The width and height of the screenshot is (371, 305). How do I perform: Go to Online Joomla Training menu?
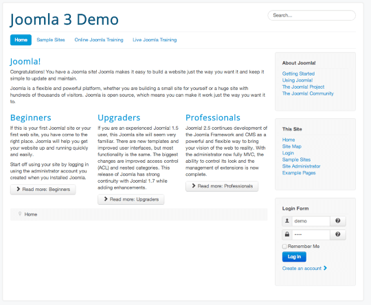[x=99, y=40]
